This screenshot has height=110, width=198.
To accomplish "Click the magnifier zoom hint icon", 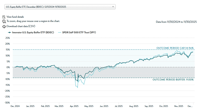I will click(x=4, y=21).
